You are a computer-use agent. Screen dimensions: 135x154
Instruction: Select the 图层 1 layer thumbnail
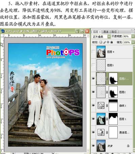(x=101, y=119)
